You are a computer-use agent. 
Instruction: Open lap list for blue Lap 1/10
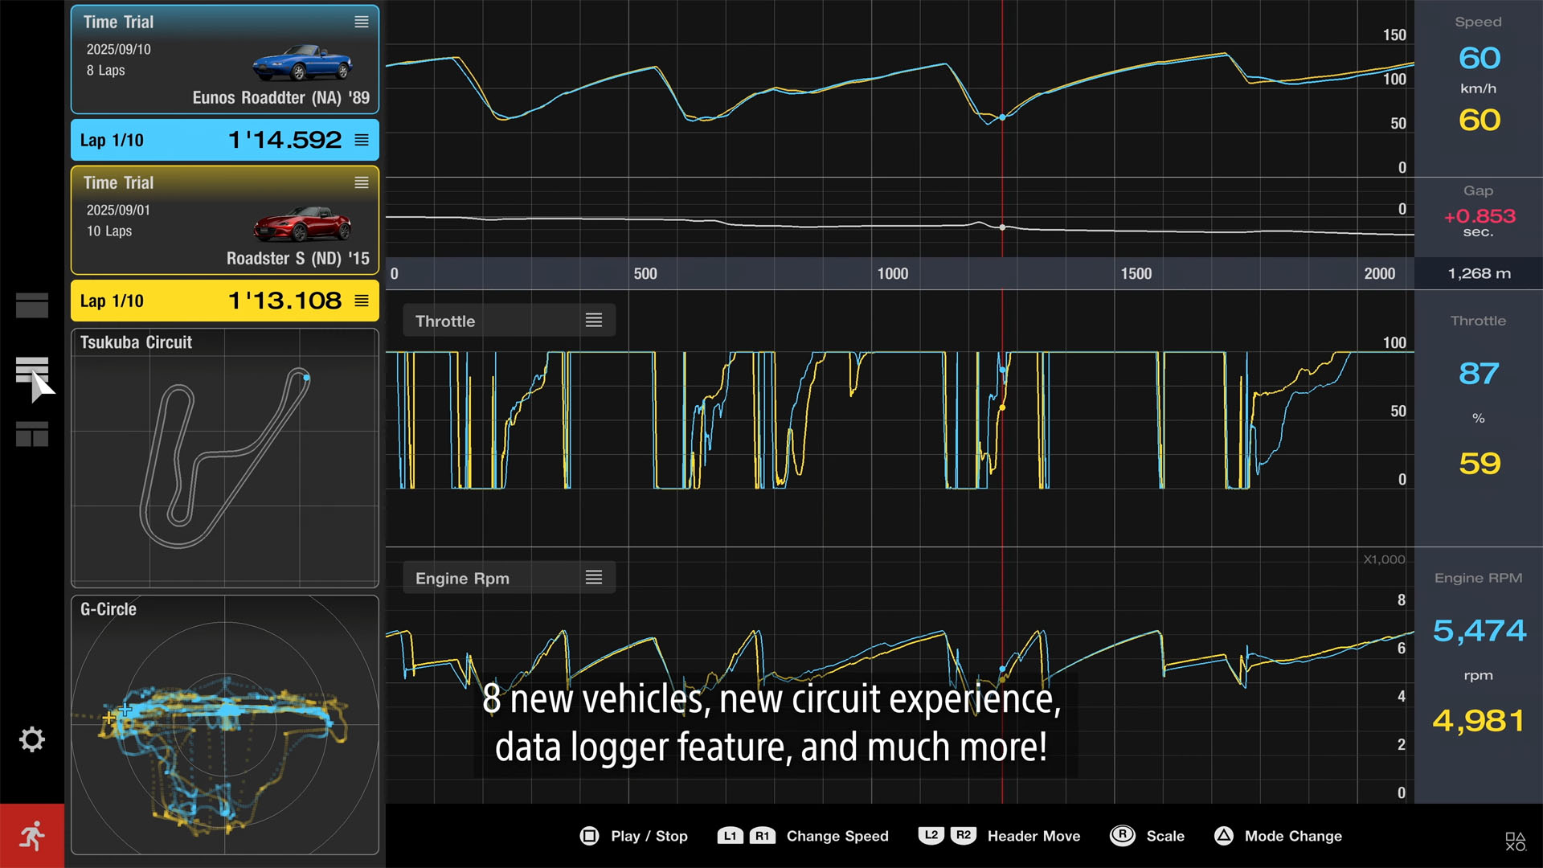click(362, 140)
